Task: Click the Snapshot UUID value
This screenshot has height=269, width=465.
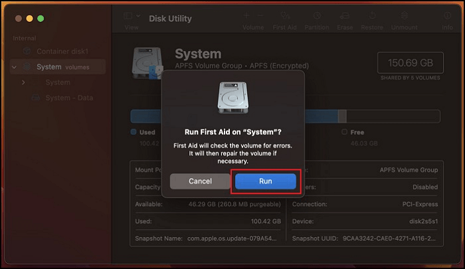Action: pyautogui.click(x=389, y=238)
